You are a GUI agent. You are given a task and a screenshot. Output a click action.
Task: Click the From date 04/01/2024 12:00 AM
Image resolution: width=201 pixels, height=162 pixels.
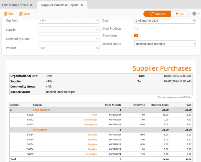click(177, 76)
